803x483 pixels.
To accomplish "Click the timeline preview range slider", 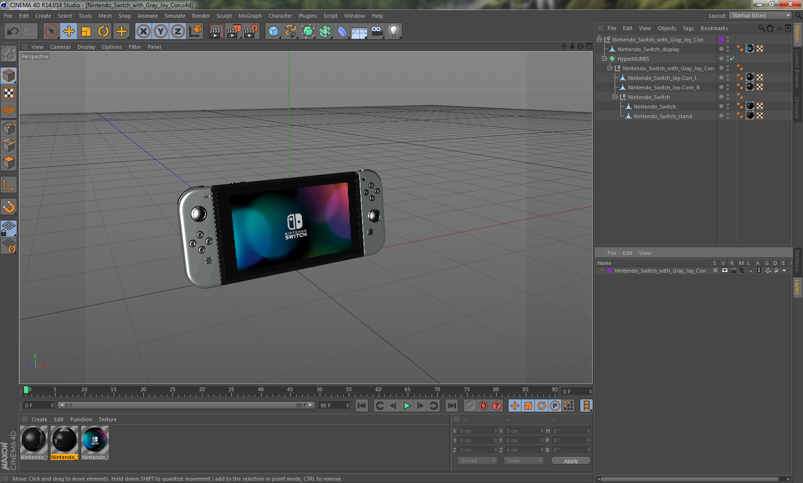I will tap(186, 406).
